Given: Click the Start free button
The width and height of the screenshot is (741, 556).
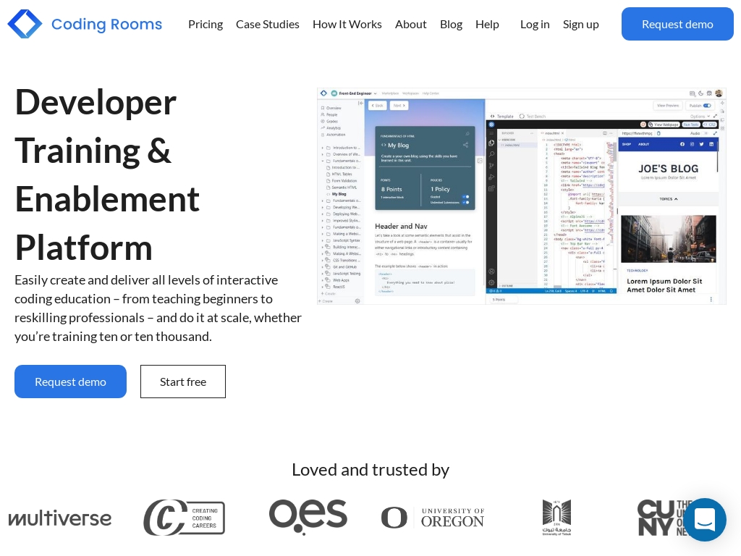Looking at the screenshot, I should pos(183,382).
